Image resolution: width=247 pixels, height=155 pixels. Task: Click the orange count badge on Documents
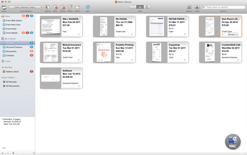click(32, 51)
